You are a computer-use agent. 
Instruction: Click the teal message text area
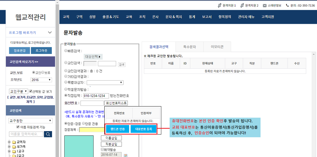click(79, 146)
